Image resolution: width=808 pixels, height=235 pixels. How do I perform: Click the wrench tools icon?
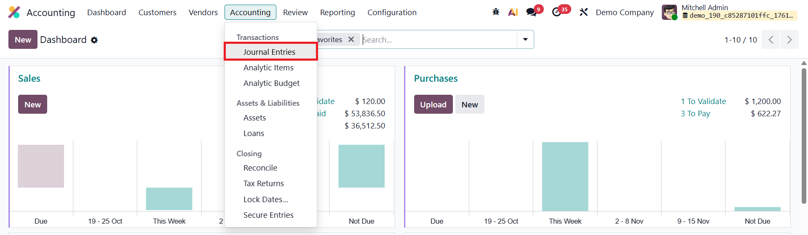tap(583, 12)
